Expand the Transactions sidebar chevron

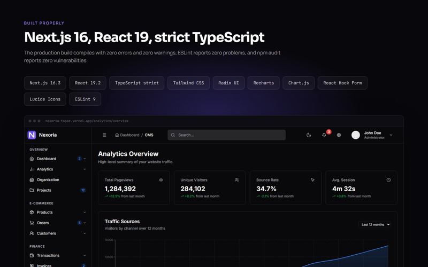coord(85,255)
